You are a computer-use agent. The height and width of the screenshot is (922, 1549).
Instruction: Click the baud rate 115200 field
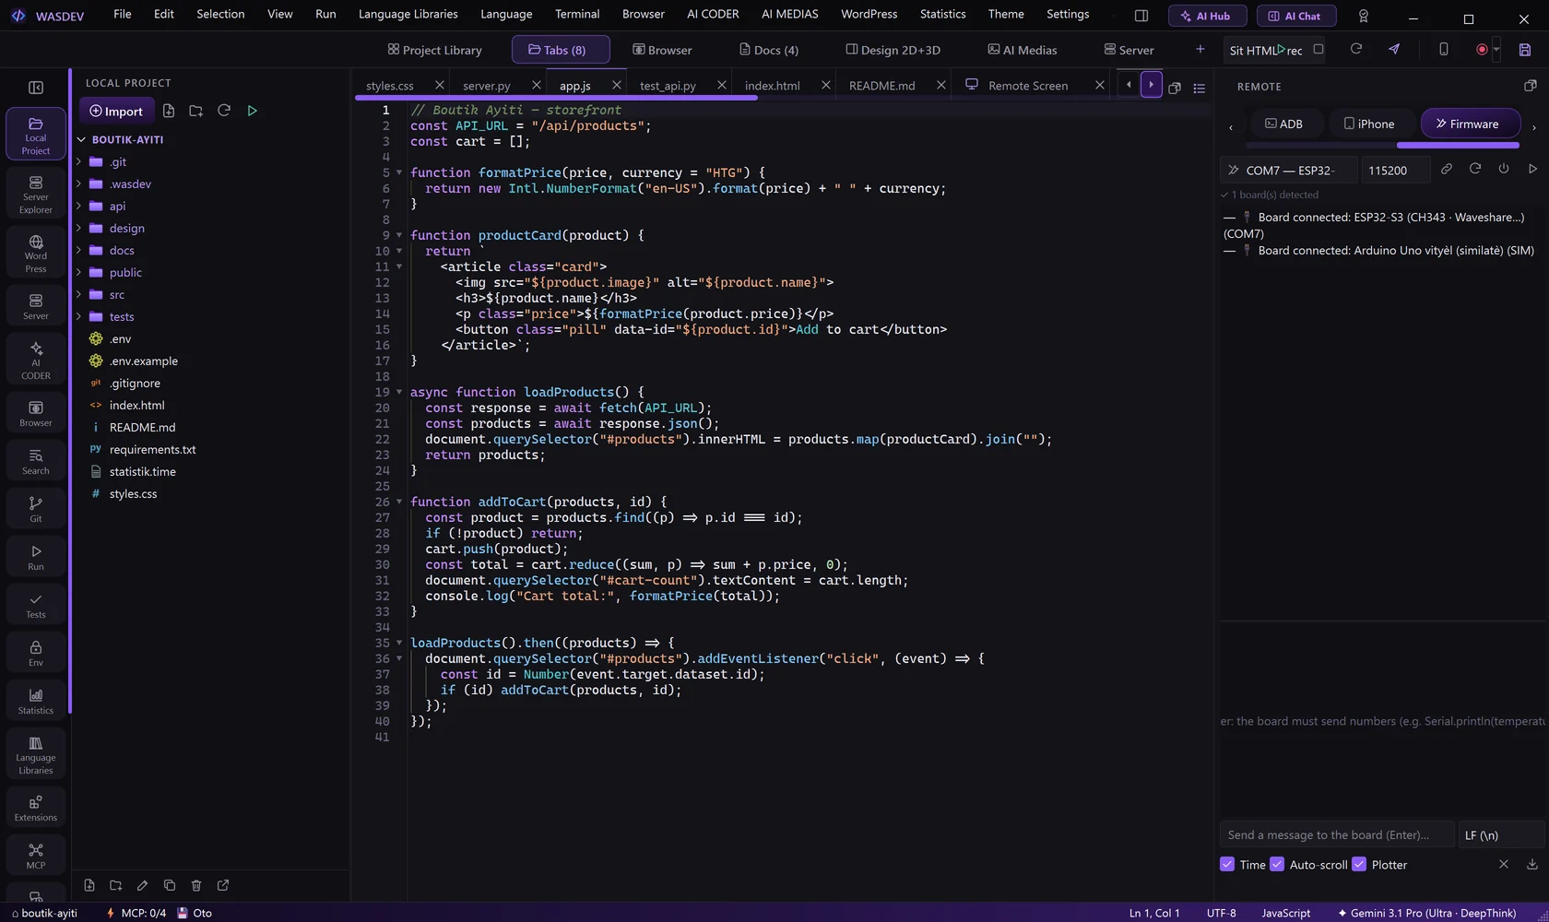click(1395, 170)
